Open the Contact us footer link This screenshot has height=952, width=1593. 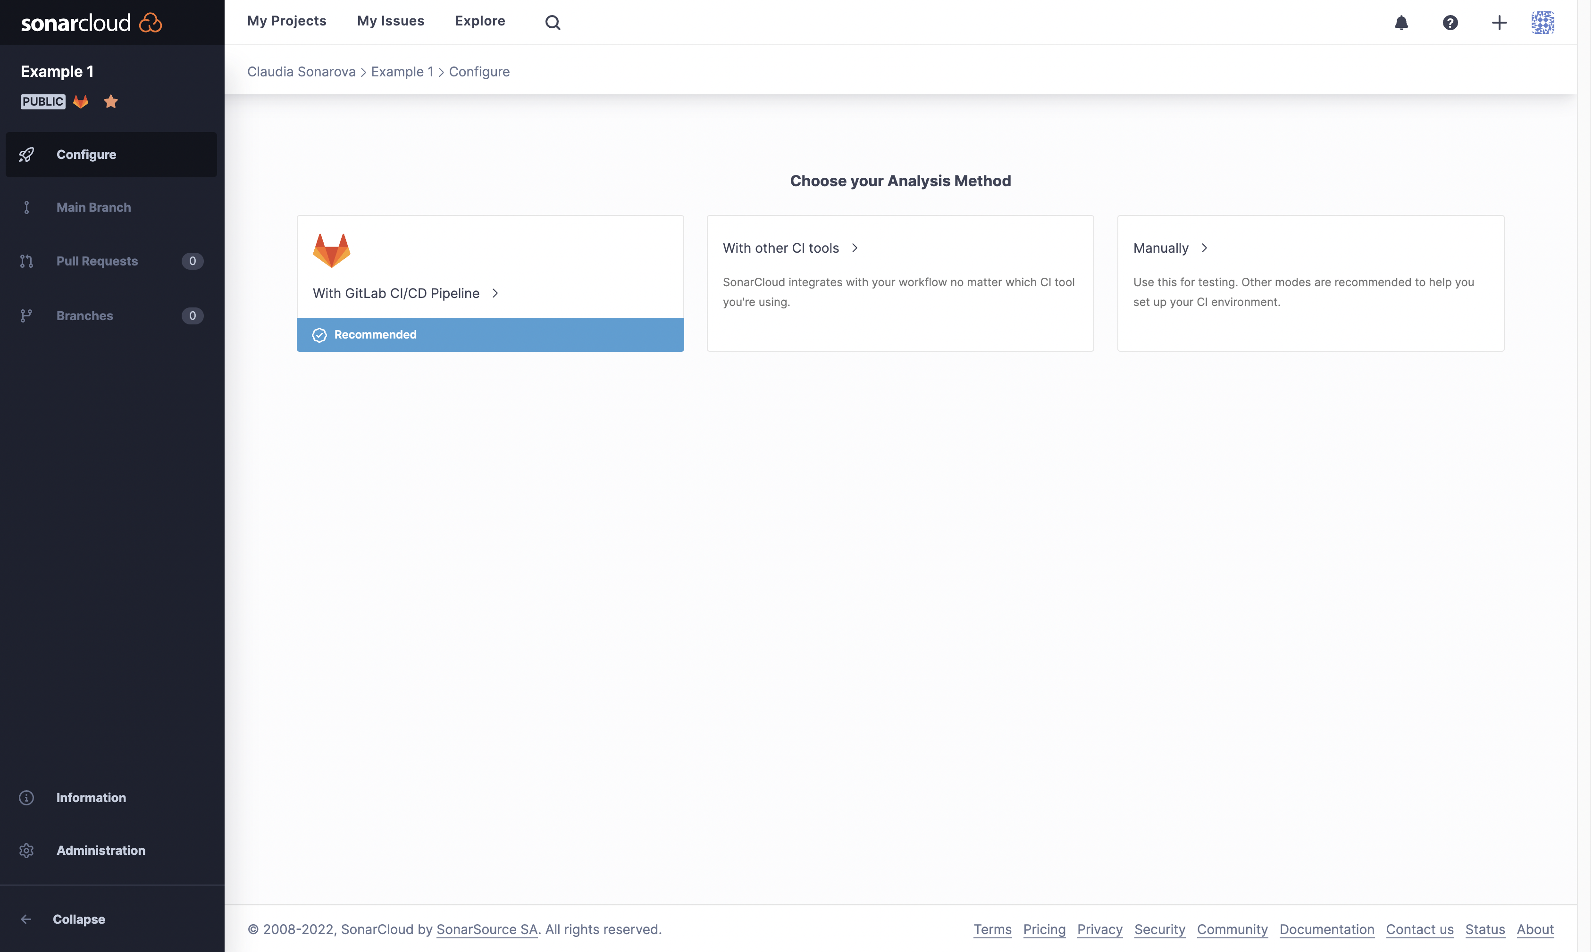(1420, 929)
